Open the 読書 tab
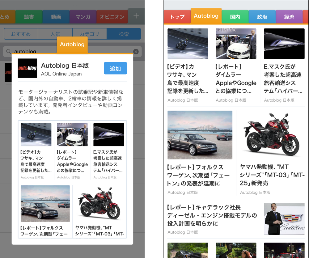This screenshot has width=309, height=258. (29, 17)
